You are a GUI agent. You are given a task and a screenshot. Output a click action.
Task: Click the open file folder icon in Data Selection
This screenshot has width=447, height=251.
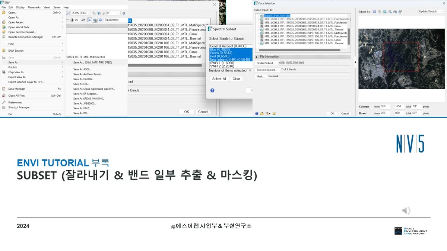click(x=262, y=113)
